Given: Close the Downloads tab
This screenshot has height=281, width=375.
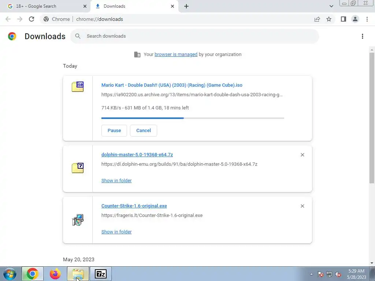Looking at the screenshot, I should click(172, 6).
